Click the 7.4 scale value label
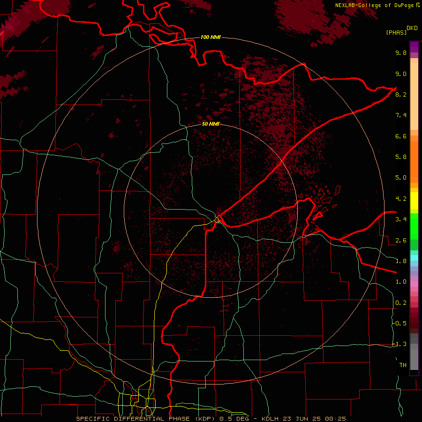422x422 pixels. click(401, 115)
